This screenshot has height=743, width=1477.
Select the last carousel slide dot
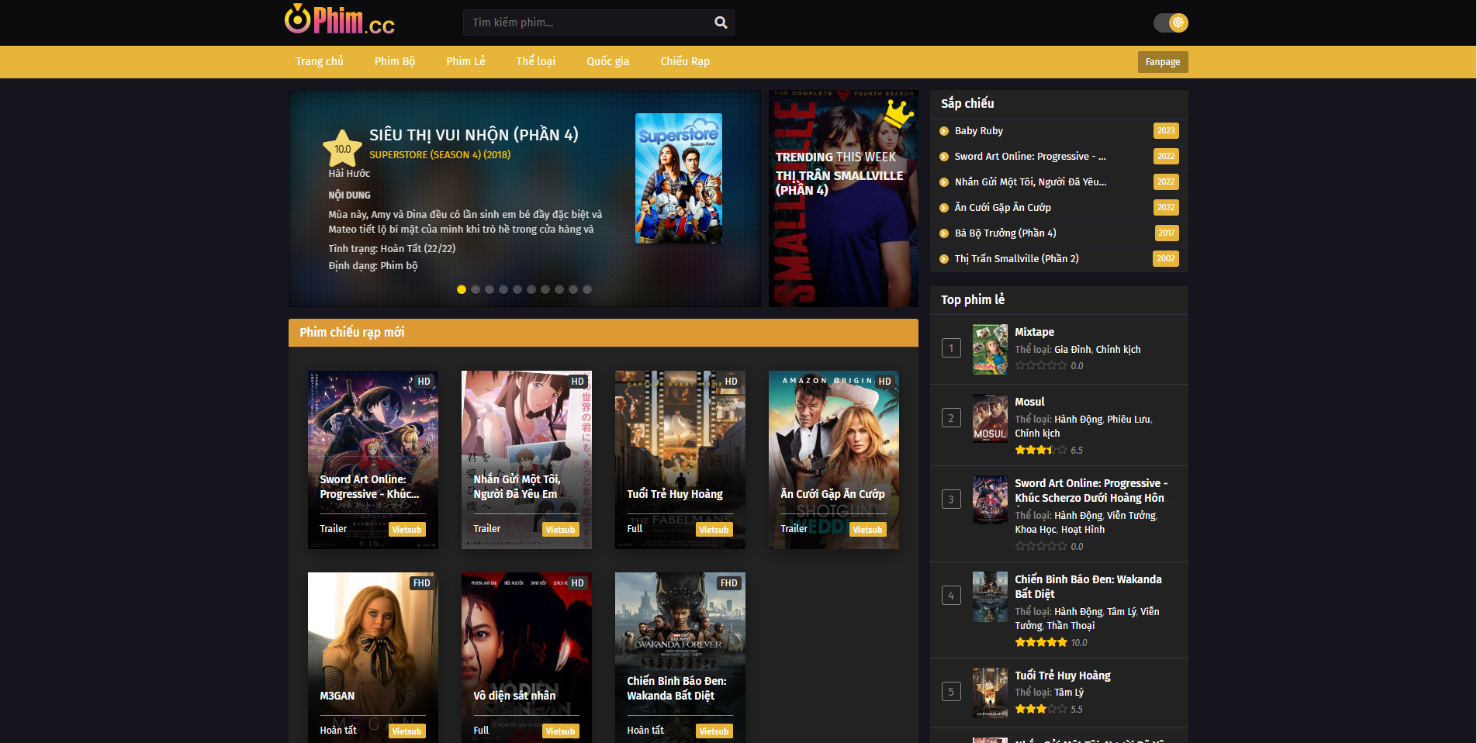coord(587,289)
